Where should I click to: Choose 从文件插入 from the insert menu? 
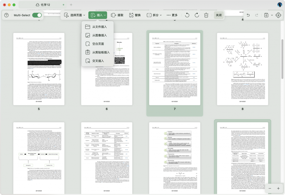pyautogui.click(x=98, y=27)
